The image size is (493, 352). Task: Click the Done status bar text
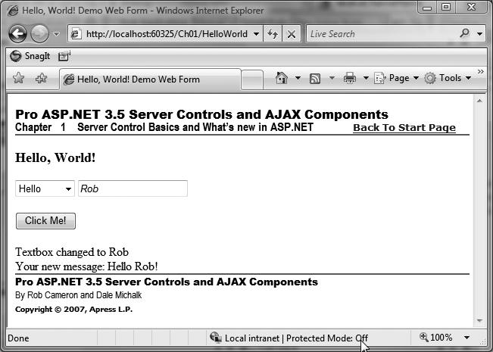click(18, 338)
